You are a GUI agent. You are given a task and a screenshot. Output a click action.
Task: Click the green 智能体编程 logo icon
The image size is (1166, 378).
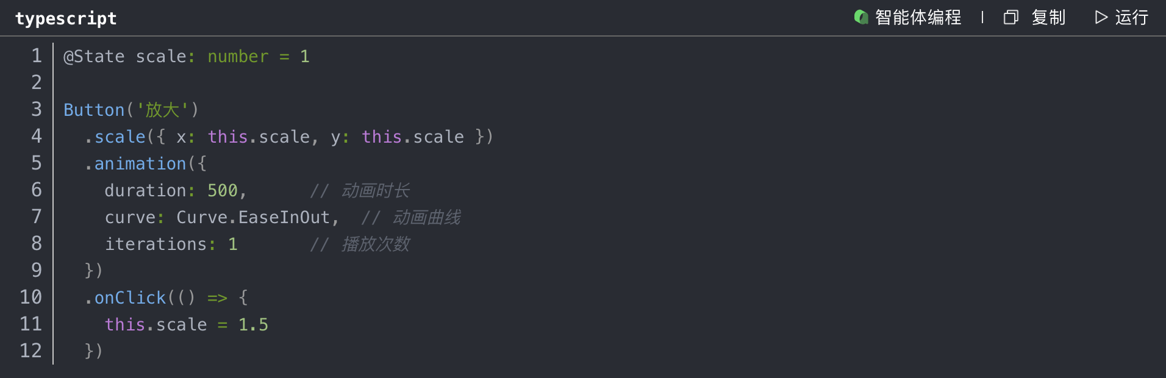(860, 17)
